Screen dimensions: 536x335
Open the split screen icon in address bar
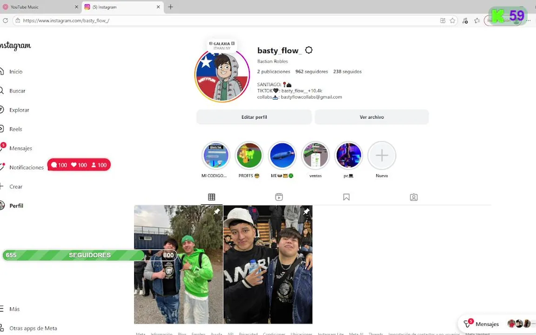pos(442,20)
